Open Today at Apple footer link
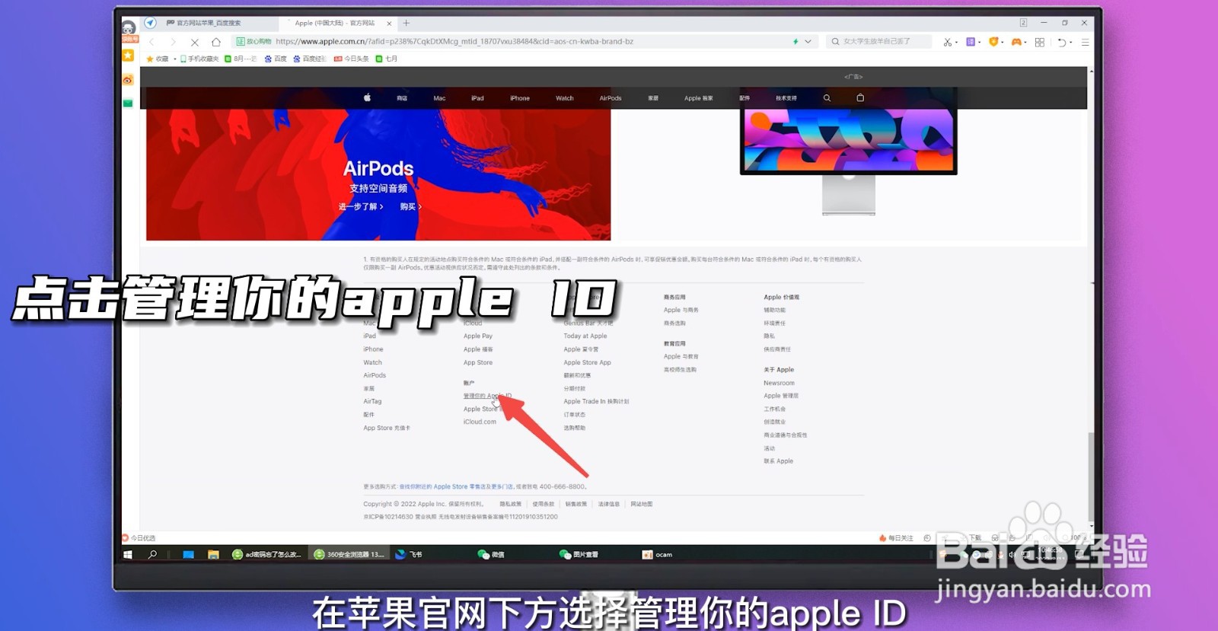Image resolution: width=1218 pixels, height=631 pixels. pyautogui.click(x=585, y=336)
